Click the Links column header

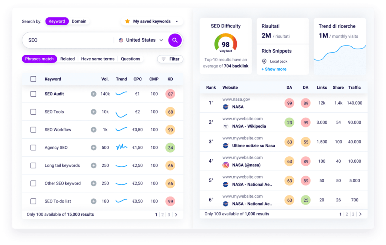coord(322,88)
